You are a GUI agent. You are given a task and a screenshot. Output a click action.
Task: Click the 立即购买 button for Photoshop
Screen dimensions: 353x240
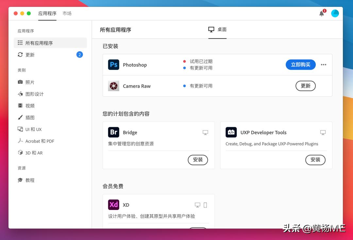click(x=300, y=64)
